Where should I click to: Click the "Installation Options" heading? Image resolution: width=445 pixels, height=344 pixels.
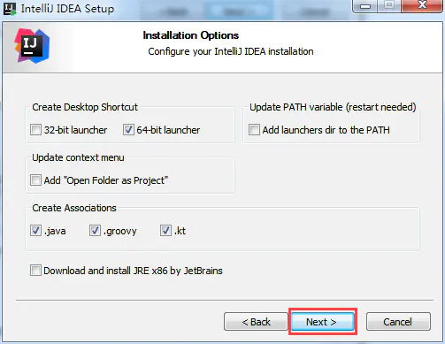[x=191, y=35]
